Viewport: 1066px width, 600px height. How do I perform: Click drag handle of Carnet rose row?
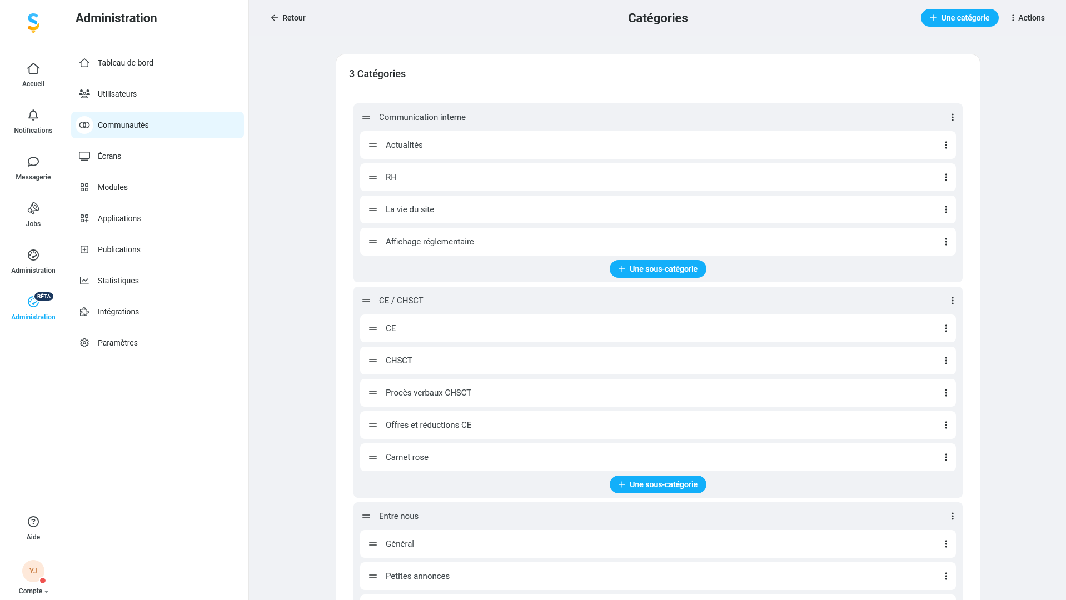[x=373, y=457]
